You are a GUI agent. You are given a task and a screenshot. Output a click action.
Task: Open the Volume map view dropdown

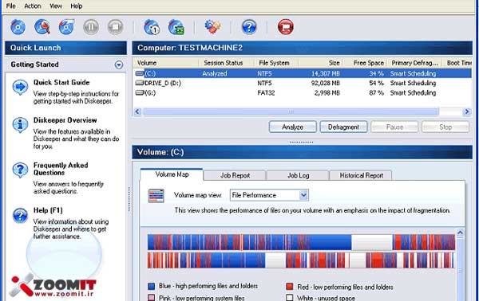(303, 195)
